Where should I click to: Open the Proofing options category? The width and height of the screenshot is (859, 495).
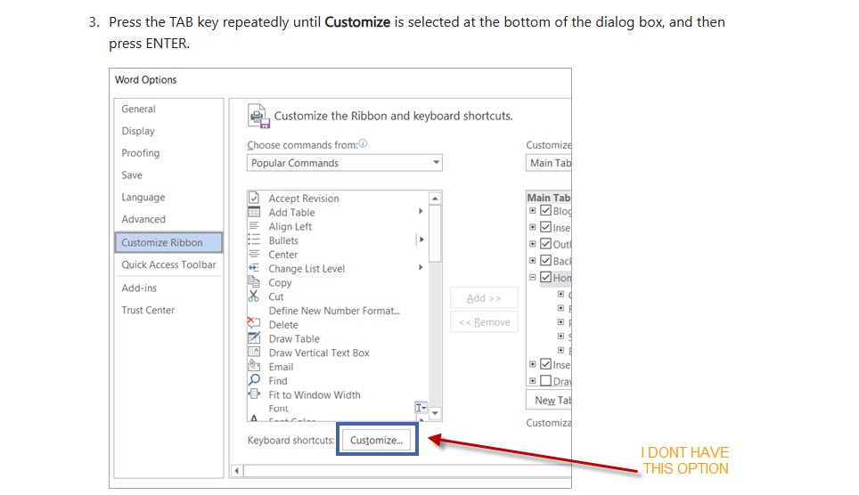pos(140,153)
